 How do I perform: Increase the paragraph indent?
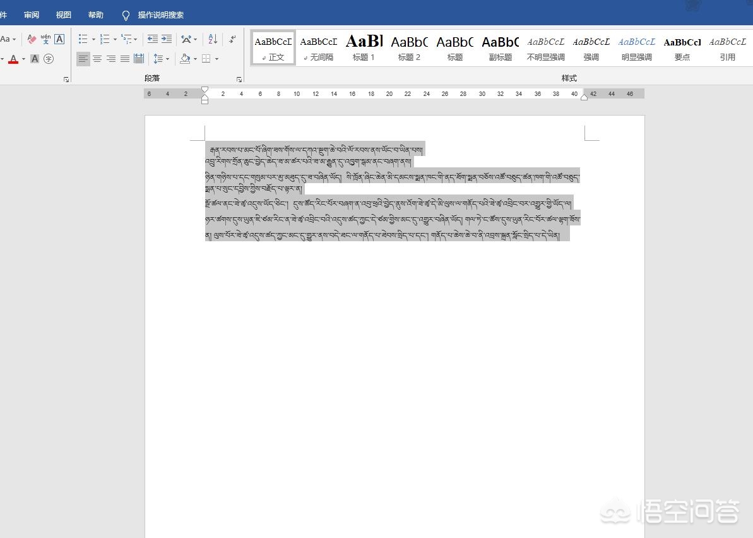click(167, 39)
